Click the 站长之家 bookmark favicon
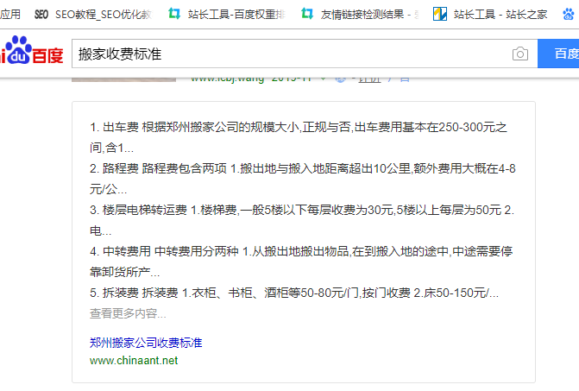 coord(440,15)
